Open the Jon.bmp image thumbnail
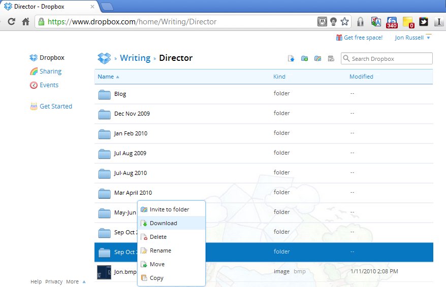This screenshot has width=446, height=287. (x=104, y=272)
